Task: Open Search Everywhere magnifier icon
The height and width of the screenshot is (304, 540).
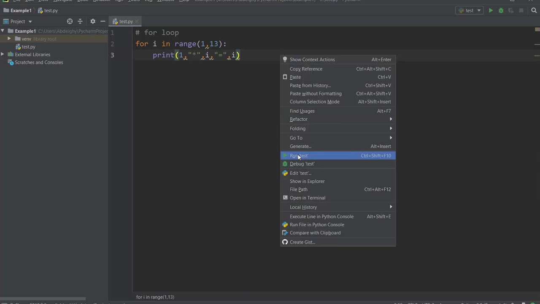Action: 534,11
